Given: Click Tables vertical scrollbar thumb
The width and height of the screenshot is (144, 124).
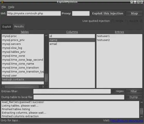Looking at the screenshot, I should 46,78.
